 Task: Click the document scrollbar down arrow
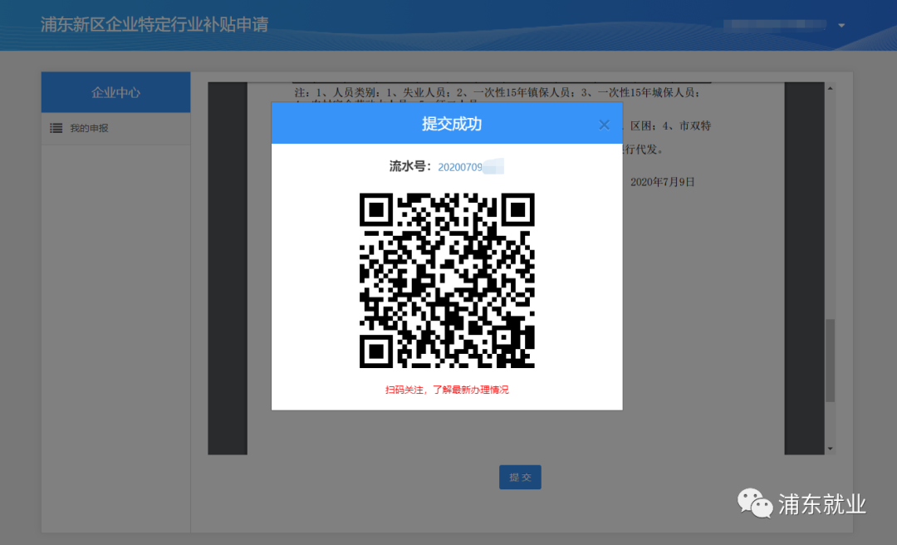(830, 449)
